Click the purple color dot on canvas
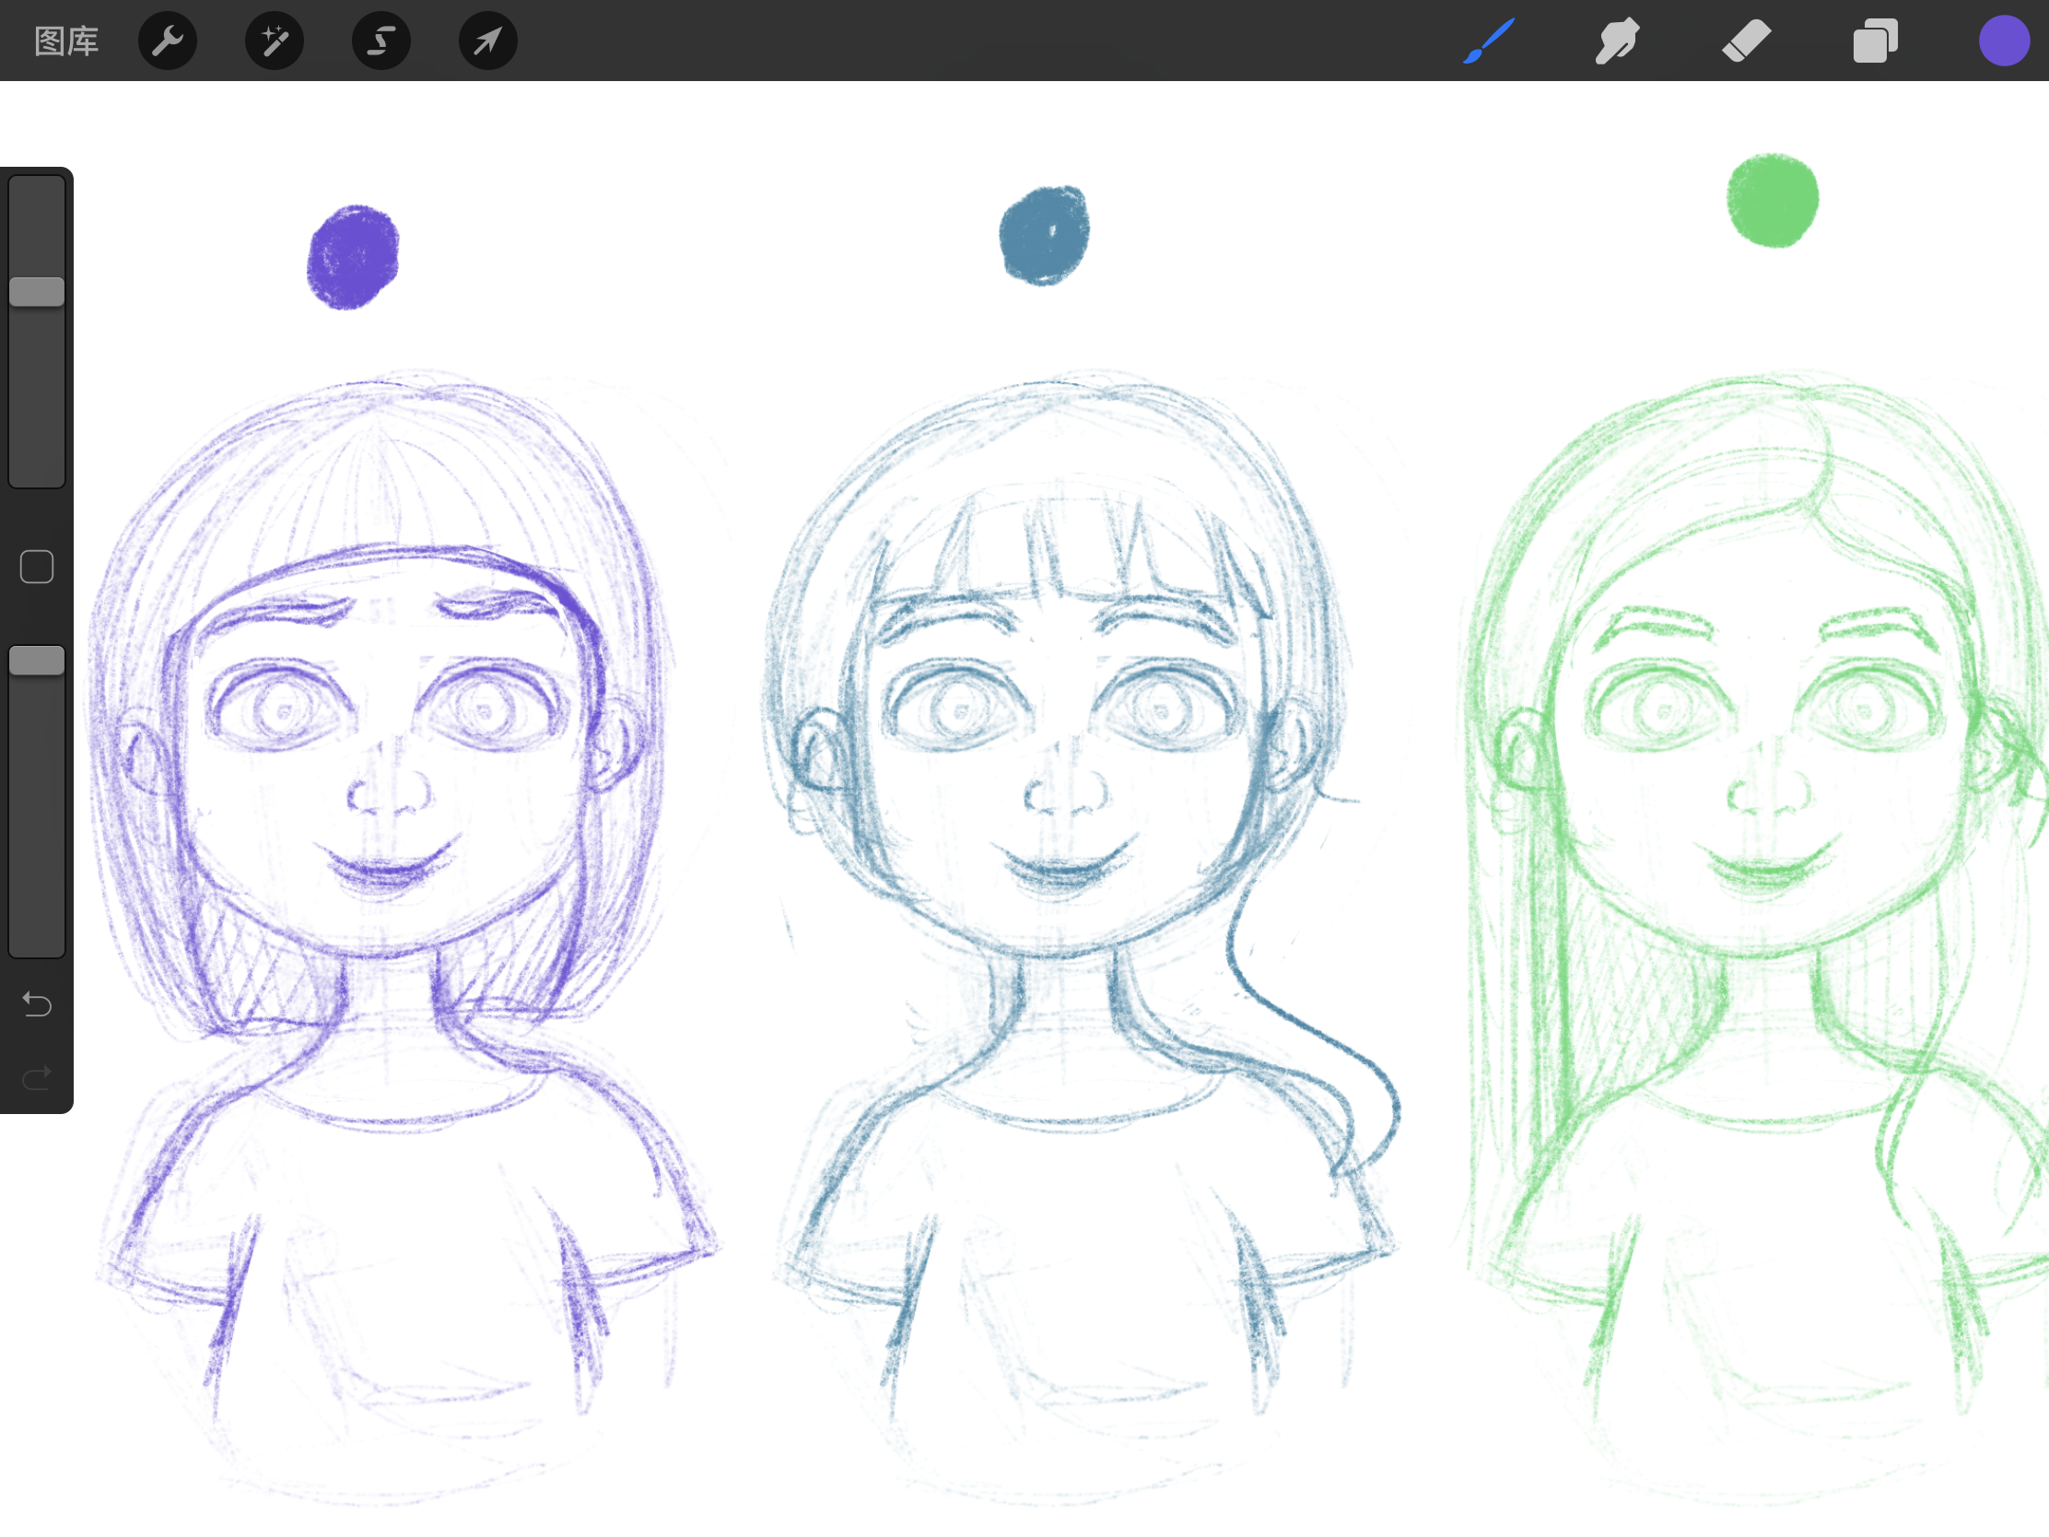Image resolution: width=2049 pixels, height=1537 pixels. point(353,258)
